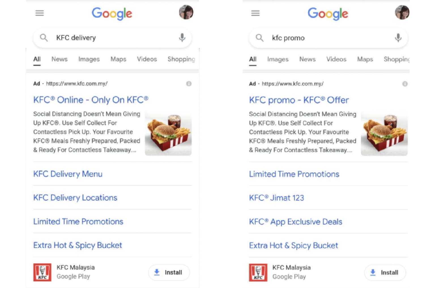435x288 pixels.
Task: Tap the ad info icon beside the KFC promo ad
Action: click(x=405, y=84)
